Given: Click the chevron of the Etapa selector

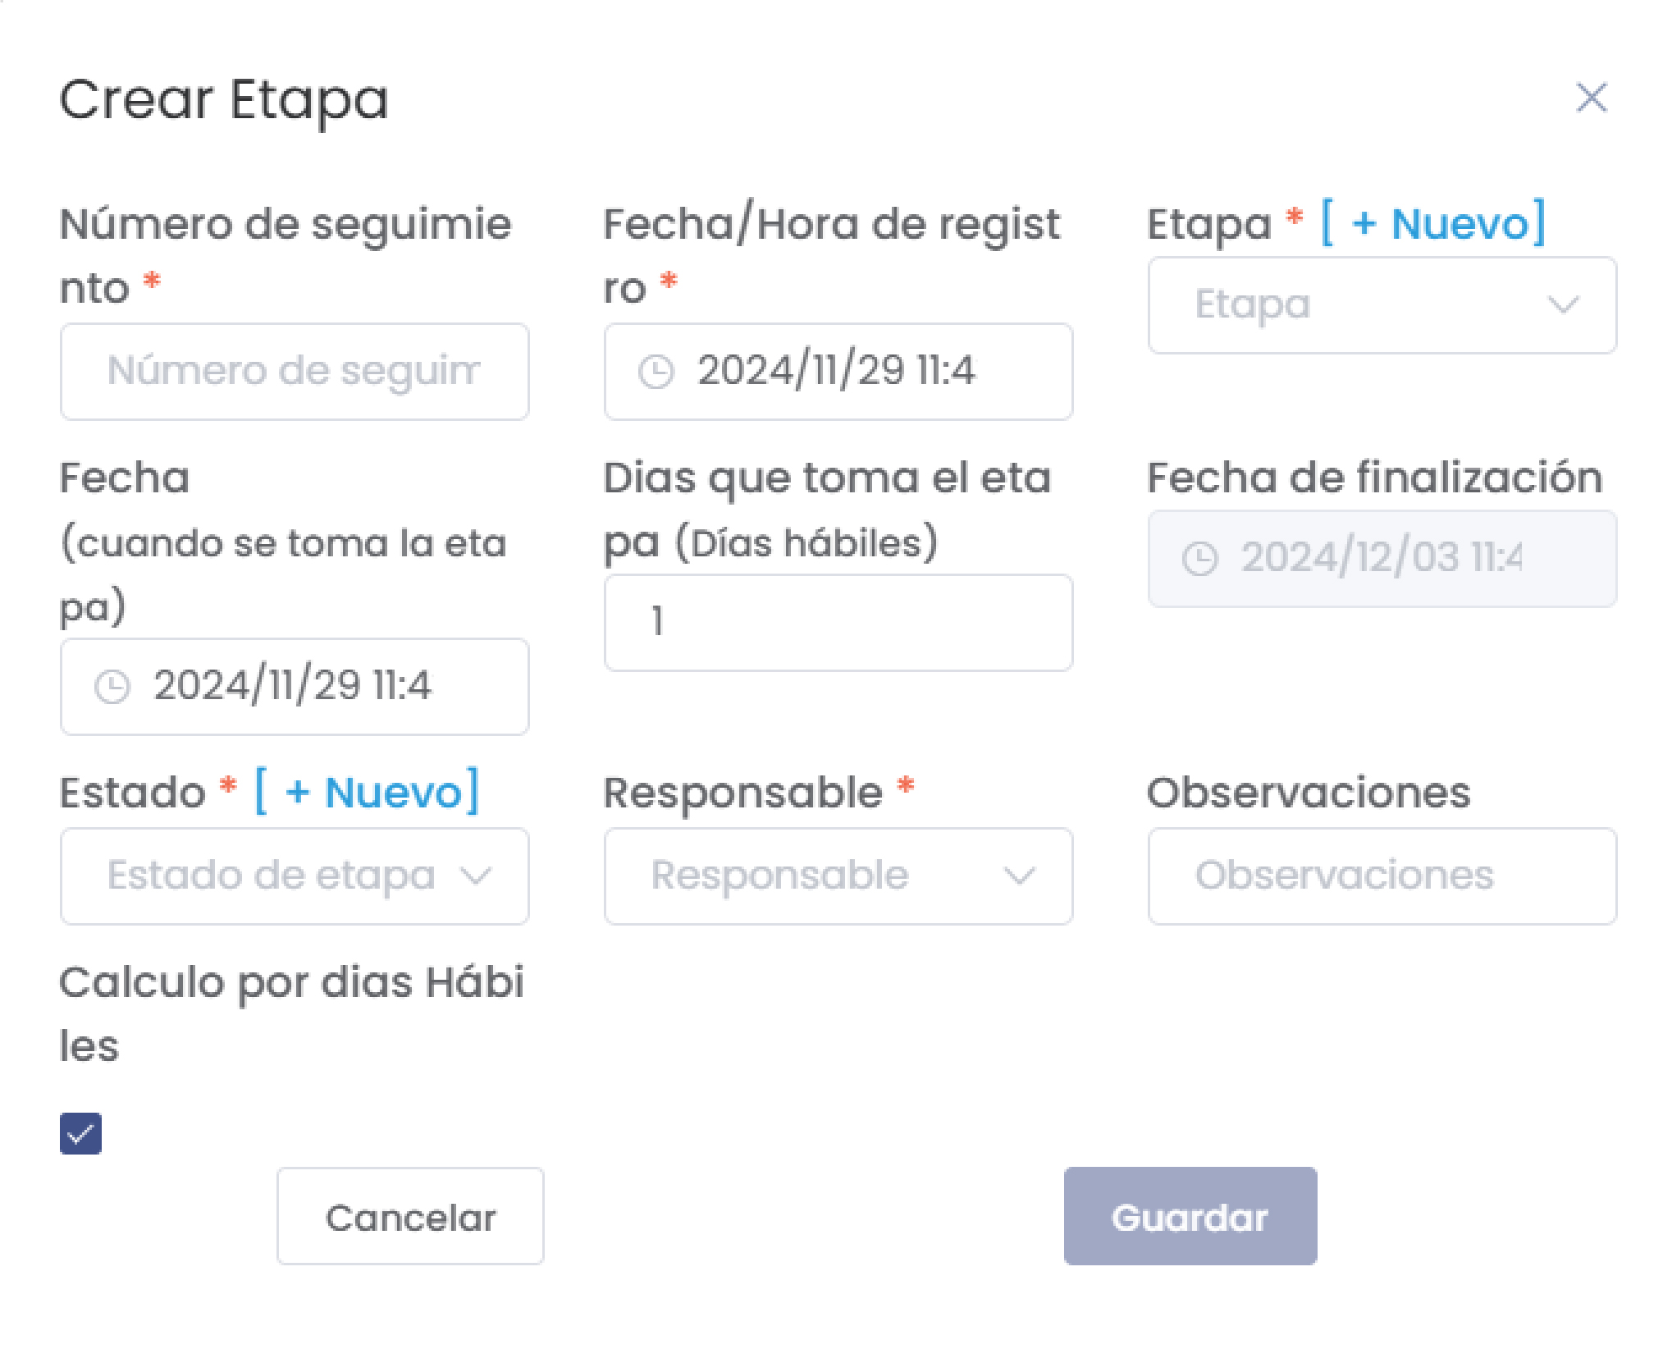Looking at the screenshot, I should [x=1564, y=304].
